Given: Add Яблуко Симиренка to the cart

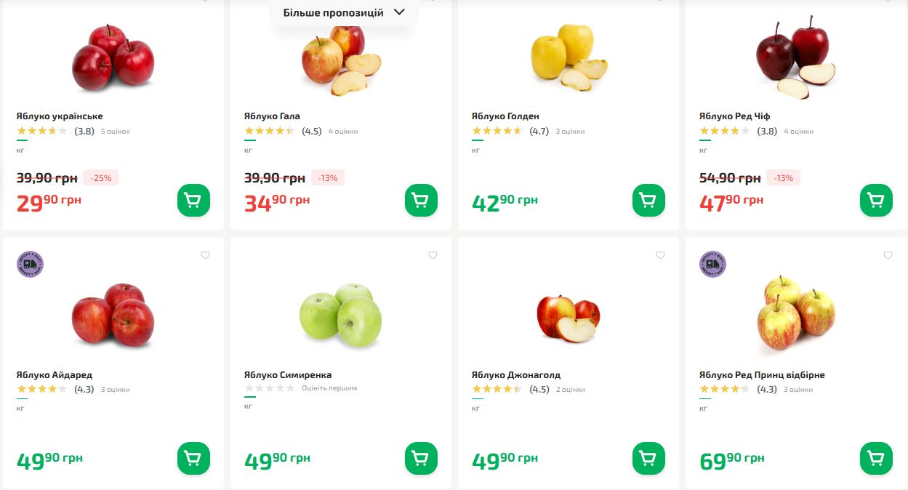Looking at the screenshot, I should point(421,458).
